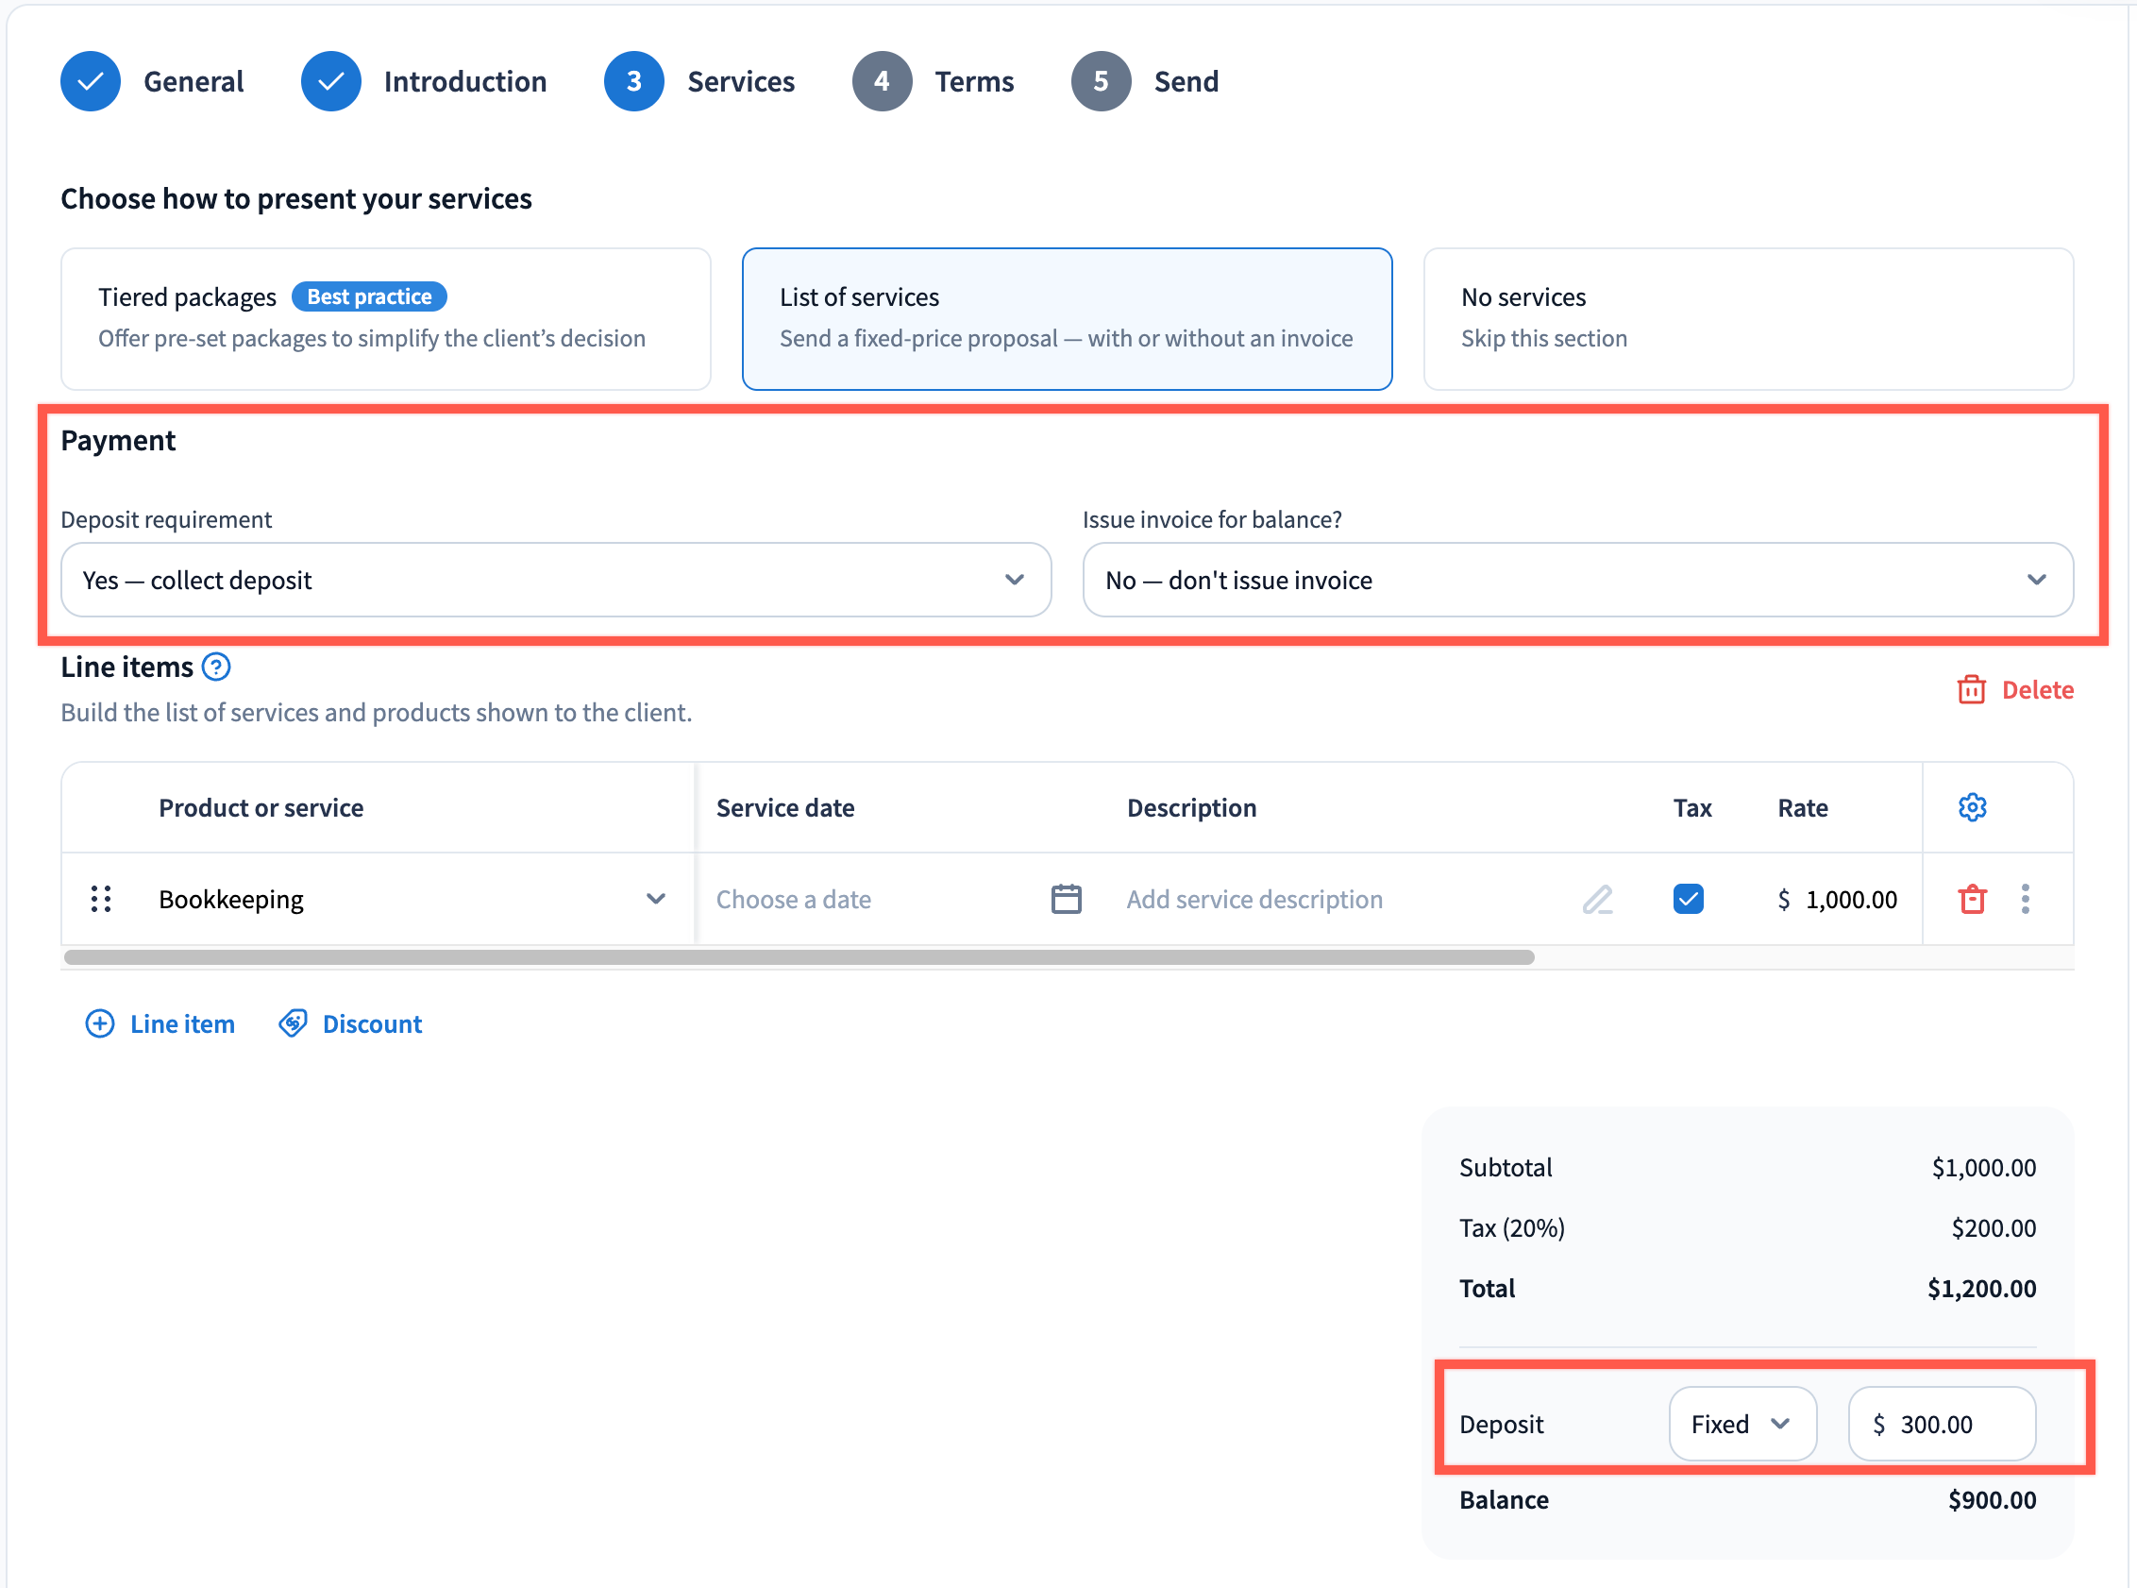Delete the Bookkeeping row via trash icon
Image resolution: width=2137 pixels, height=1588 pixels.
(1972, 899)
